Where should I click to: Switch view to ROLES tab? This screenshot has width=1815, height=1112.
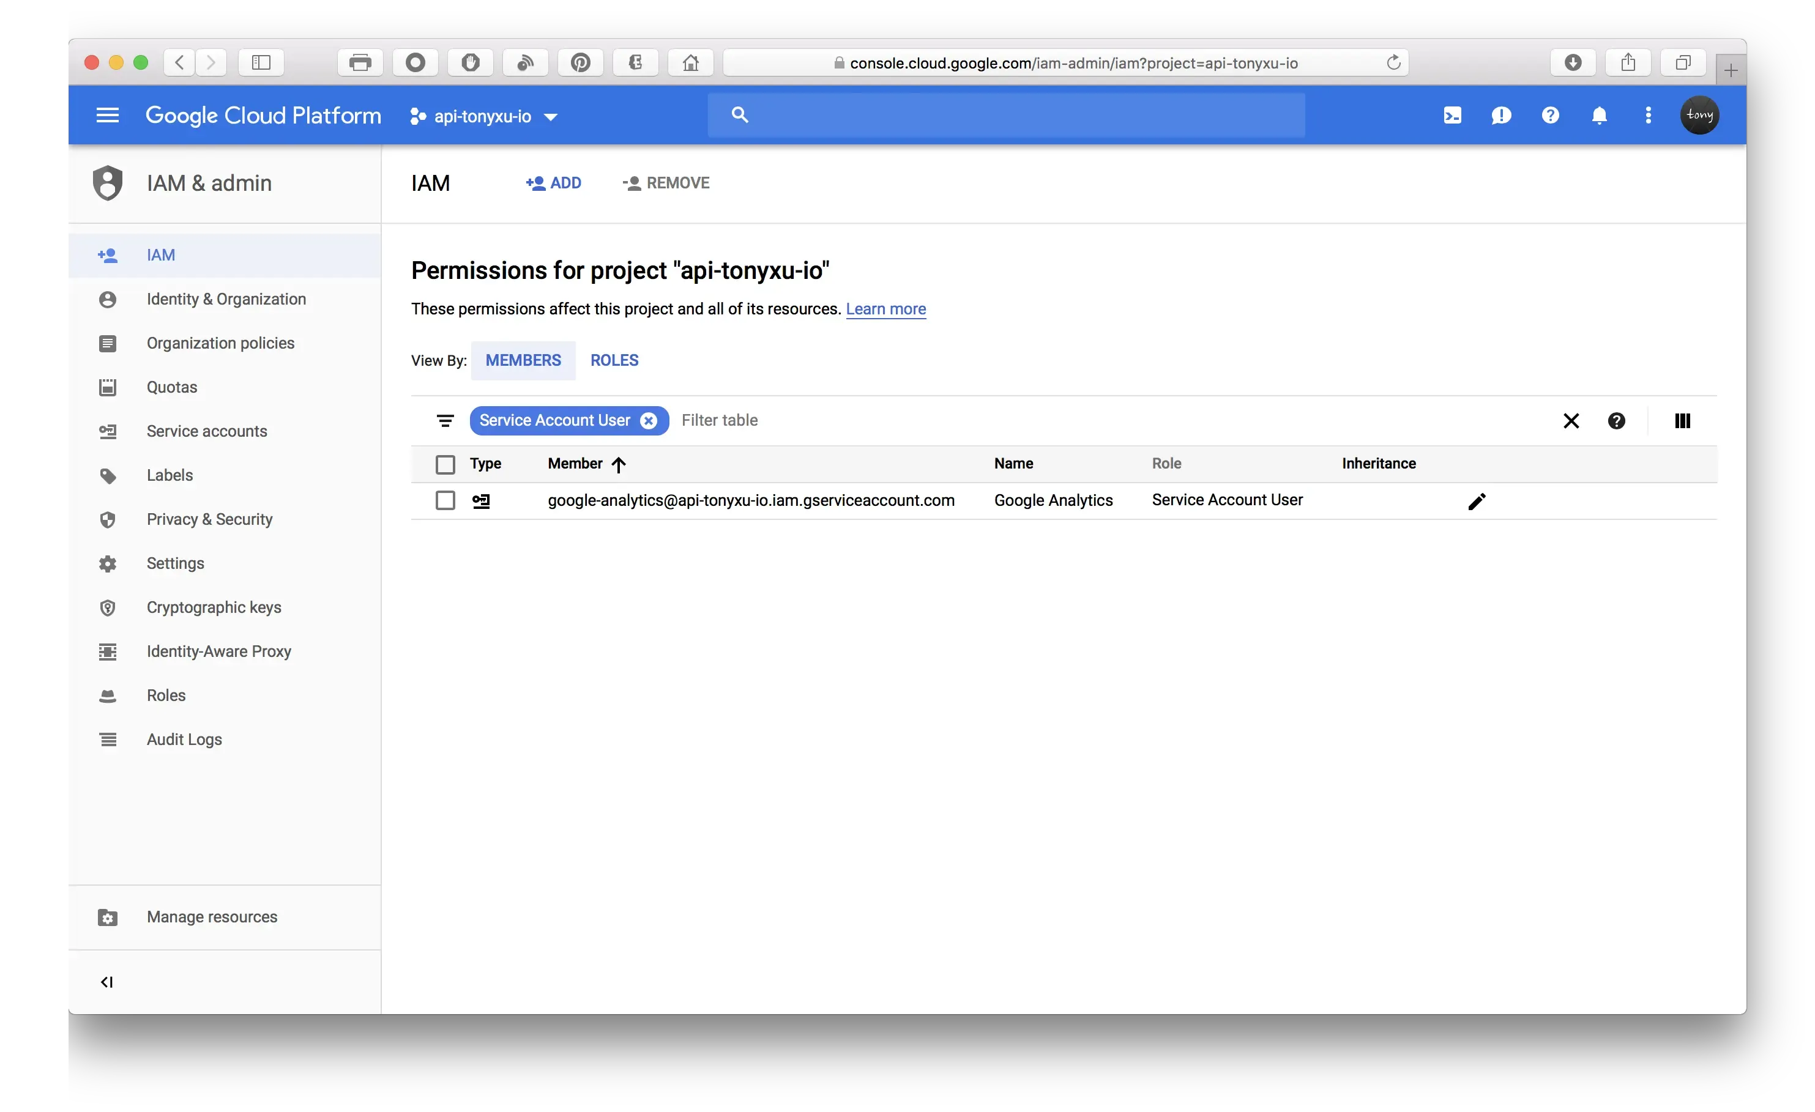[x=614, y=360]
